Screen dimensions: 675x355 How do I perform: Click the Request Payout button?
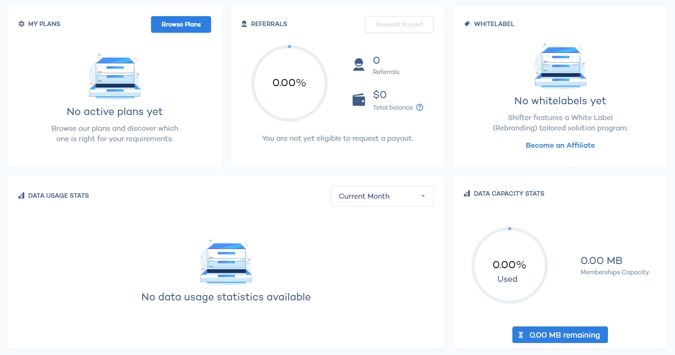click(x=399, y=24)
